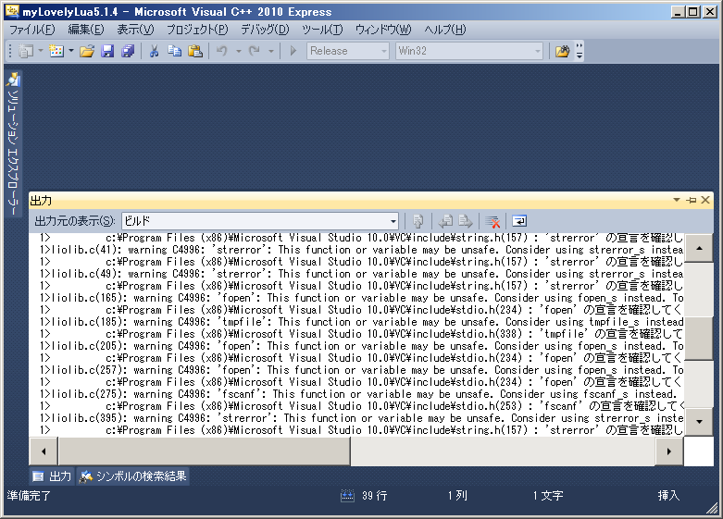
Task: Click the Open File folder icon
Action: 87,51
